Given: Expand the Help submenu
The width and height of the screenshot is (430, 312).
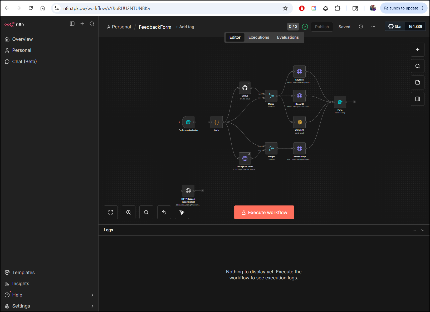Looking at the screenshot, I should (x=92, y=295).
